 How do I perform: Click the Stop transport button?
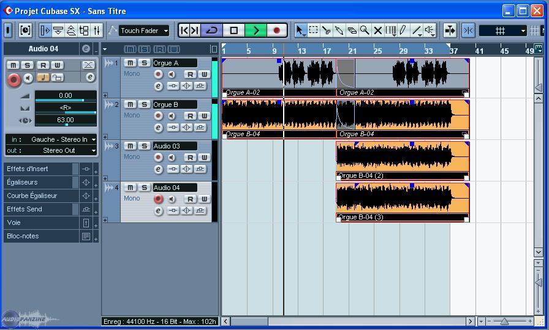tap(234, 31)
